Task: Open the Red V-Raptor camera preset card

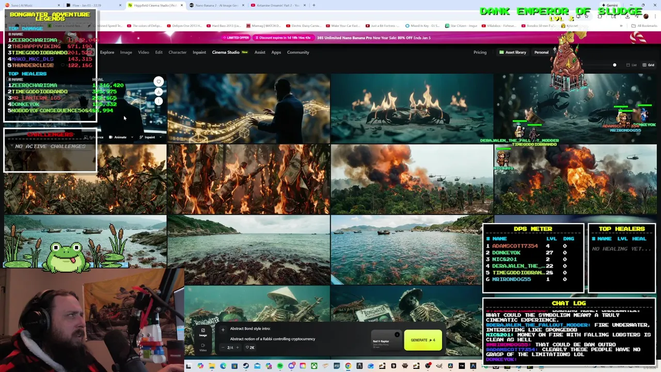Action: tap(386, 341)
